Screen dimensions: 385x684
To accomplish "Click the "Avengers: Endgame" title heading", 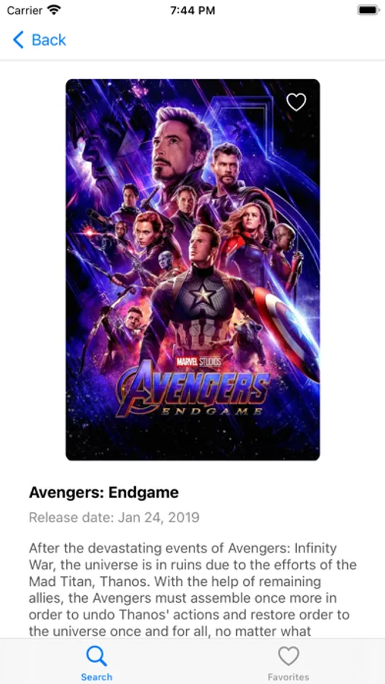I will [104, 492].
